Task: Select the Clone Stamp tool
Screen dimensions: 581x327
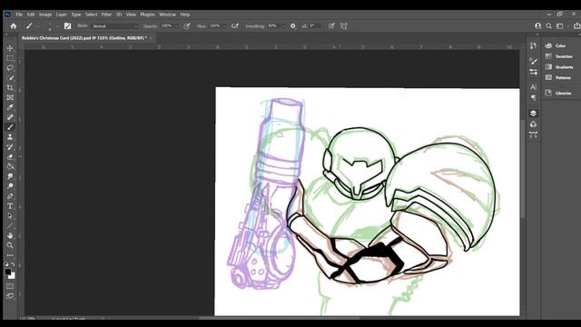Action: pos(10,137)
